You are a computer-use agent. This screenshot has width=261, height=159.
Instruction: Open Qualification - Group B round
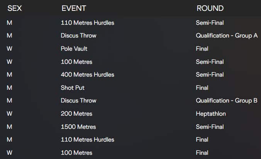[x=227, y=101]
